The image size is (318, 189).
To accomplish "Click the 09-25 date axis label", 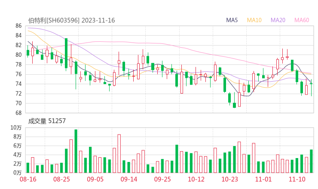I will tap(162, 179).
